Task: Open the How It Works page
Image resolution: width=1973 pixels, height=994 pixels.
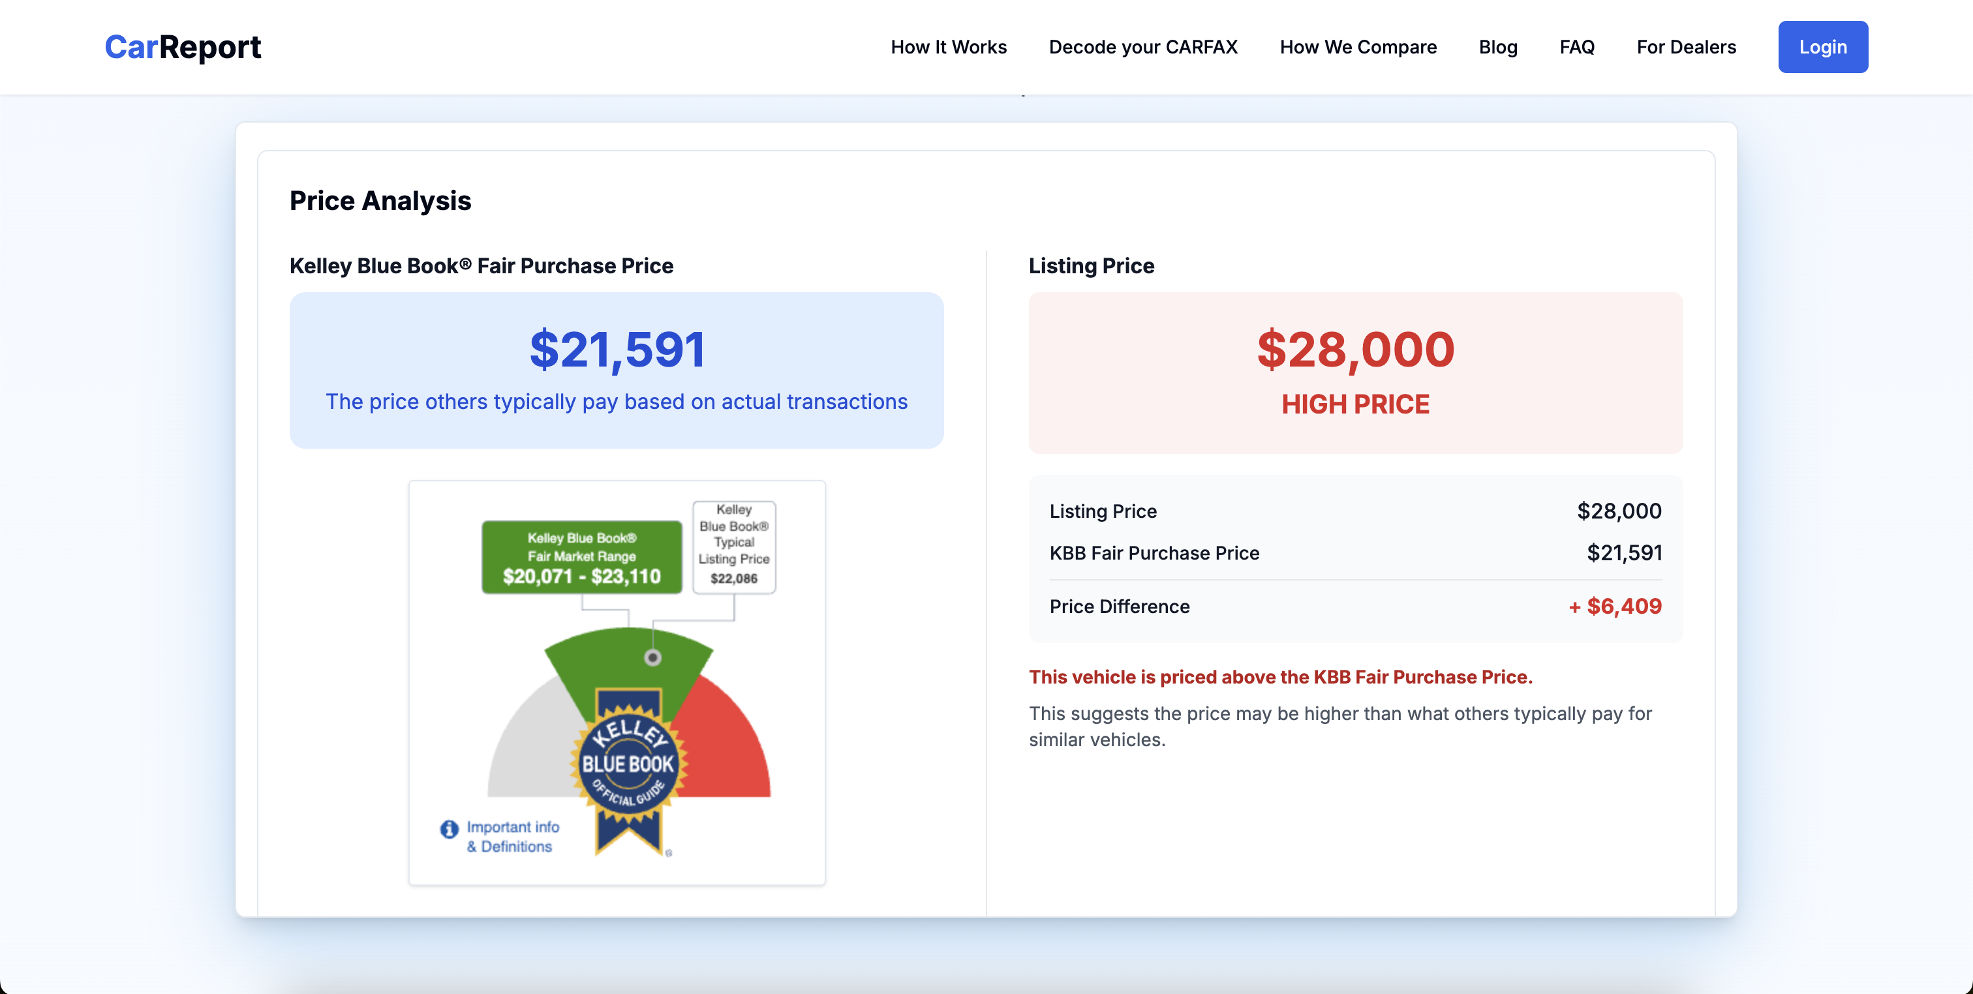Action: click(x=948, y=47)
